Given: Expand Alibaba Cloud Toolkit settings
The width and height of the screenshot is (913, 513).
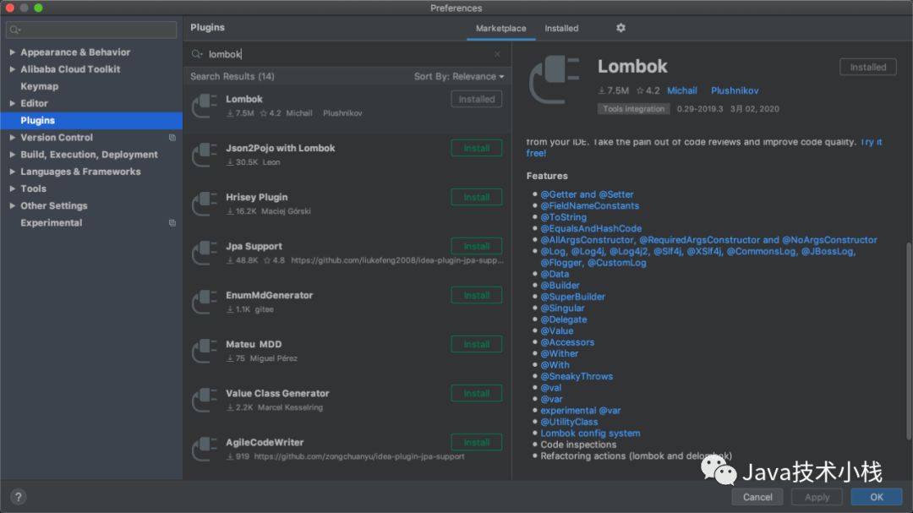Looking at the screenshot, I should (12, 68).
